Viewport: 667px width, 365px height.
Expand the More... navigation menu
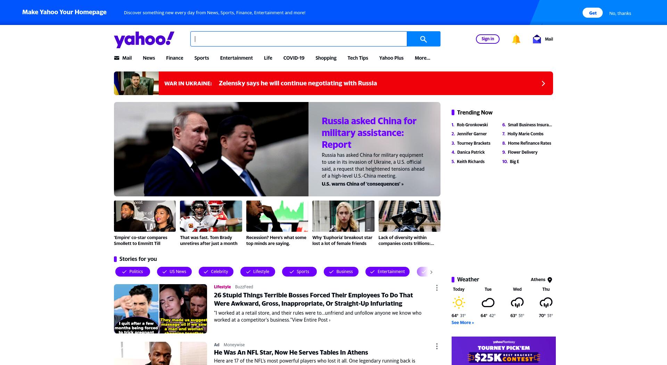click(422, 58)
